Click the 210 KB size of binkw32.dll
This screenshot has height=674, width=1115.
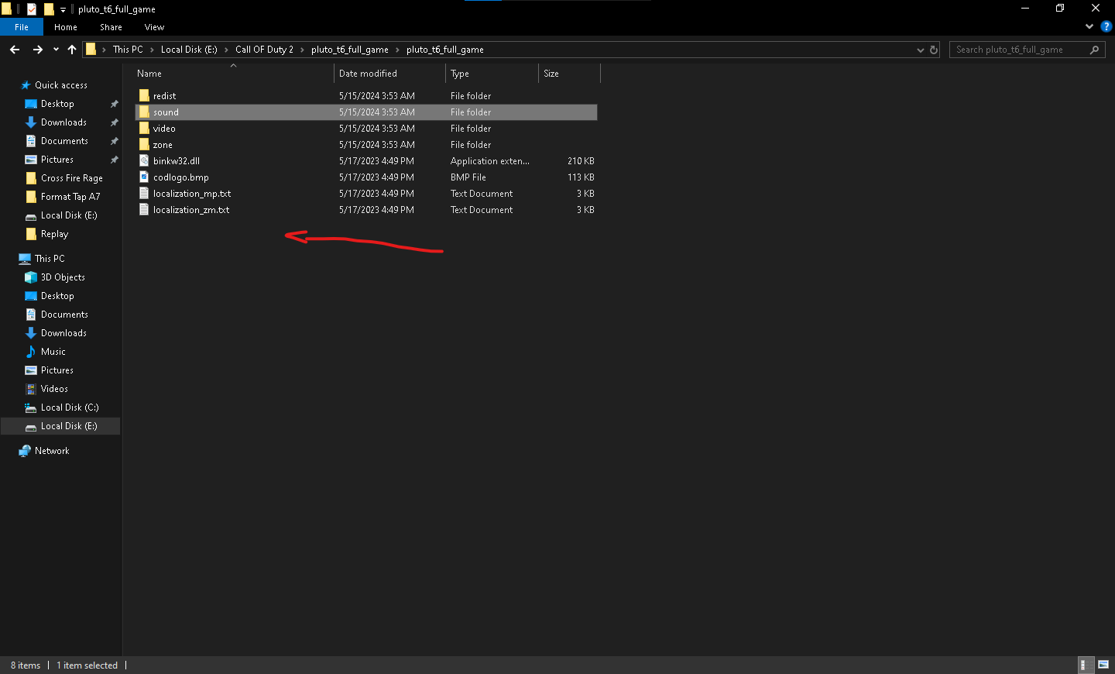point(581,161)
